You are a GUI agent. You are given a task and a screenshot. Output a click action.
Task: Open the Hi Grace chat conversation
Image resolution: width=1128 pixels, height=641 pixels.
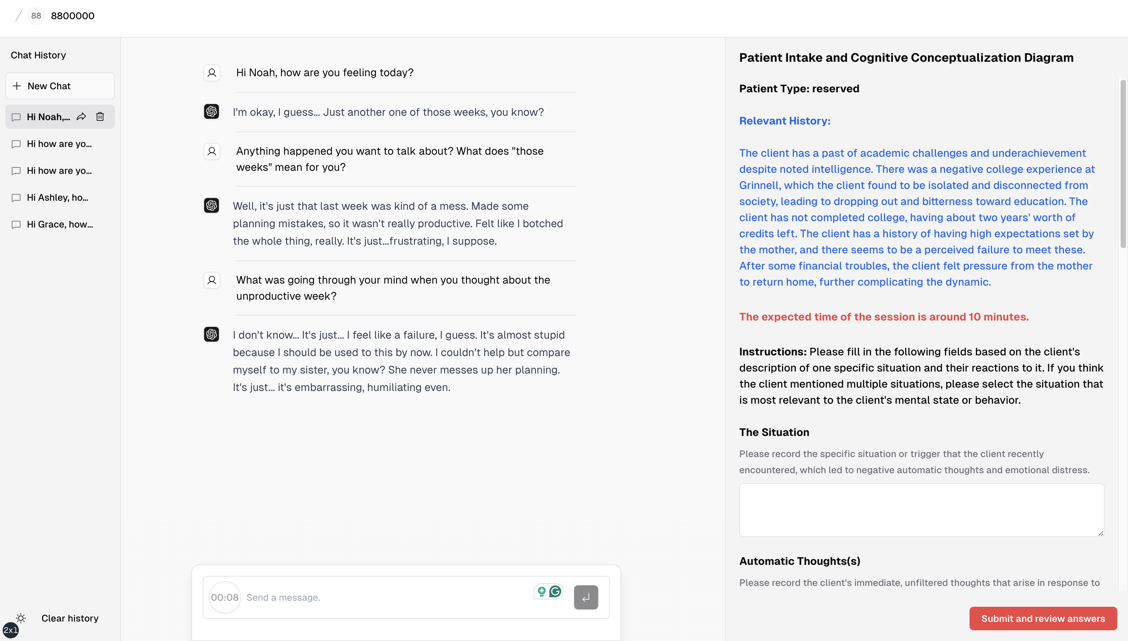pos(60,225)
